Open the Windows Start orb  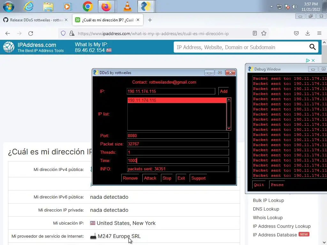8,6
